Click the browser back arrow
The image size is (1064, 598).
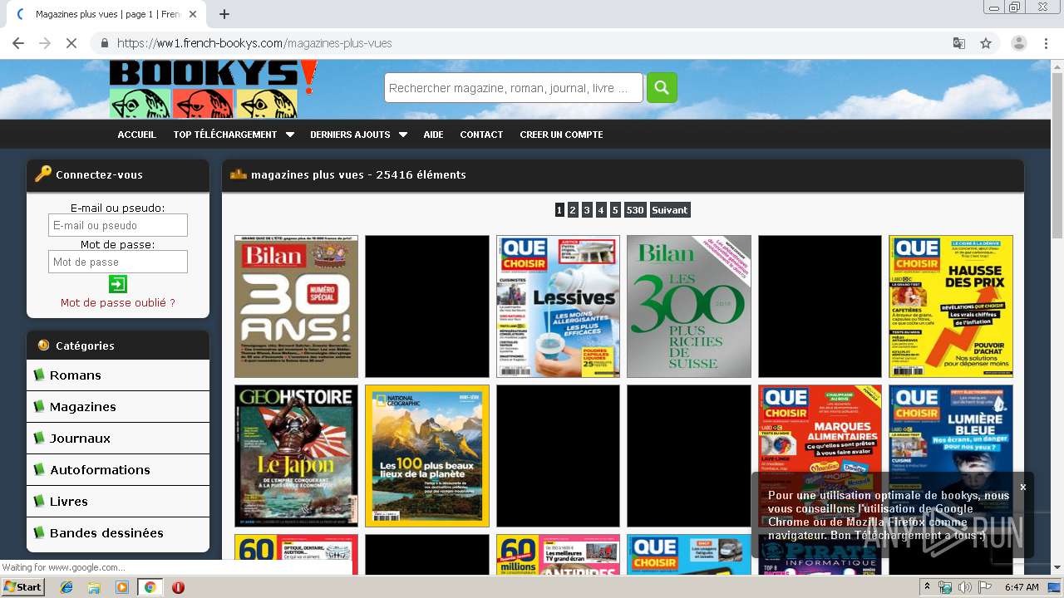[18, 43]
